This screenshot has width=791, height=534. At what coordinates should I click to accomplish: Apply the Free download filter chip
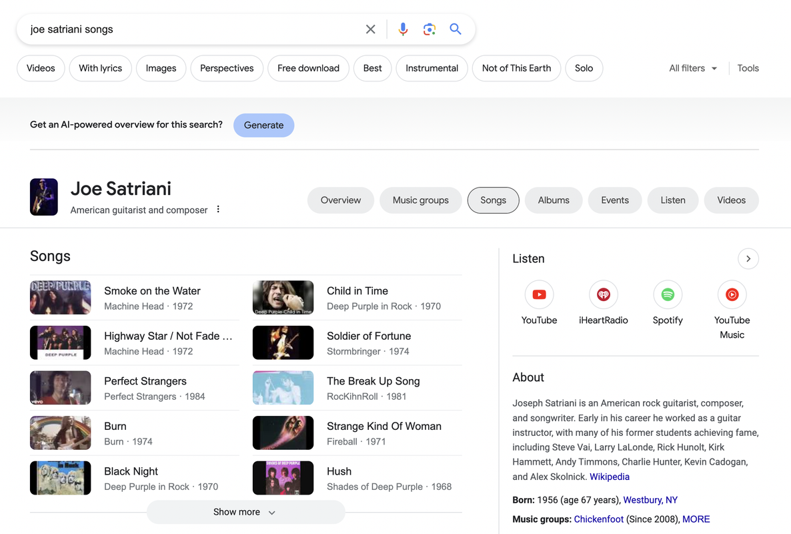click(x=308, y=68)
